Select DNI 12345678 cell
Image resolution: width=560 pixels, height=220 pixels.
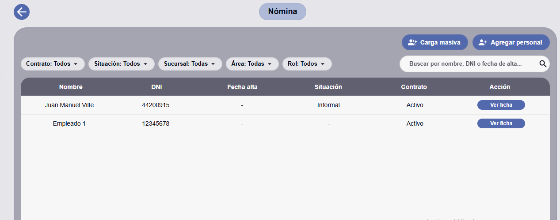tap(156, 123)
